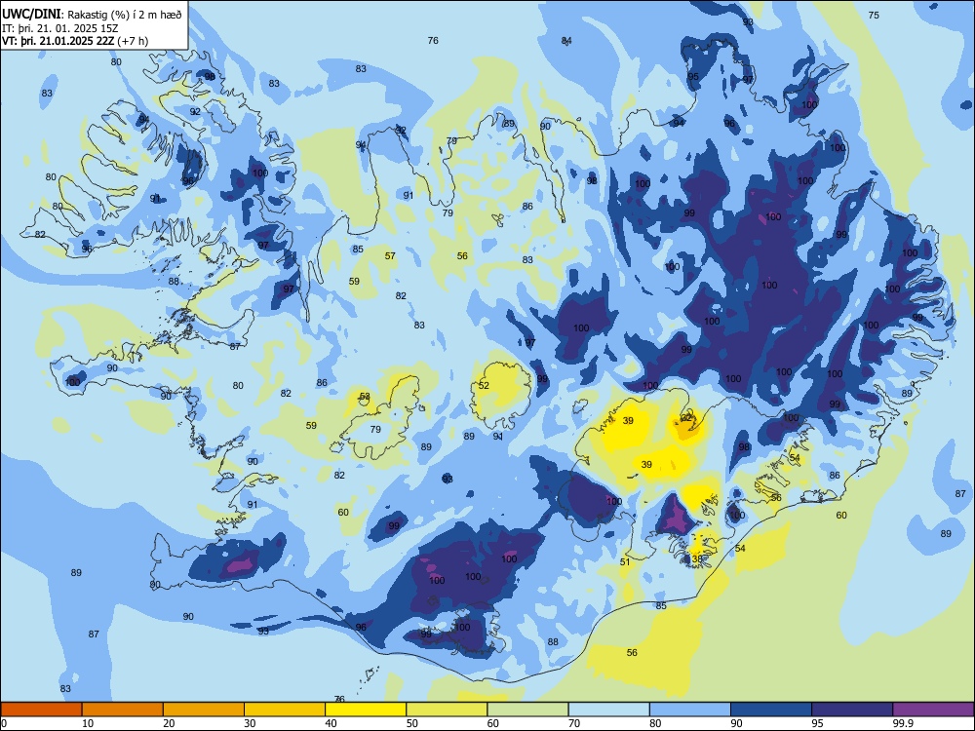Click the legend tick label "20"
The height and width of the screenshot is (731, 975).
click(x=169, y=723)
